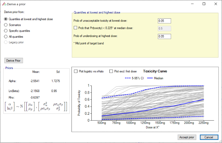Click the Derive a prior app icon

(x=4, y=4)
